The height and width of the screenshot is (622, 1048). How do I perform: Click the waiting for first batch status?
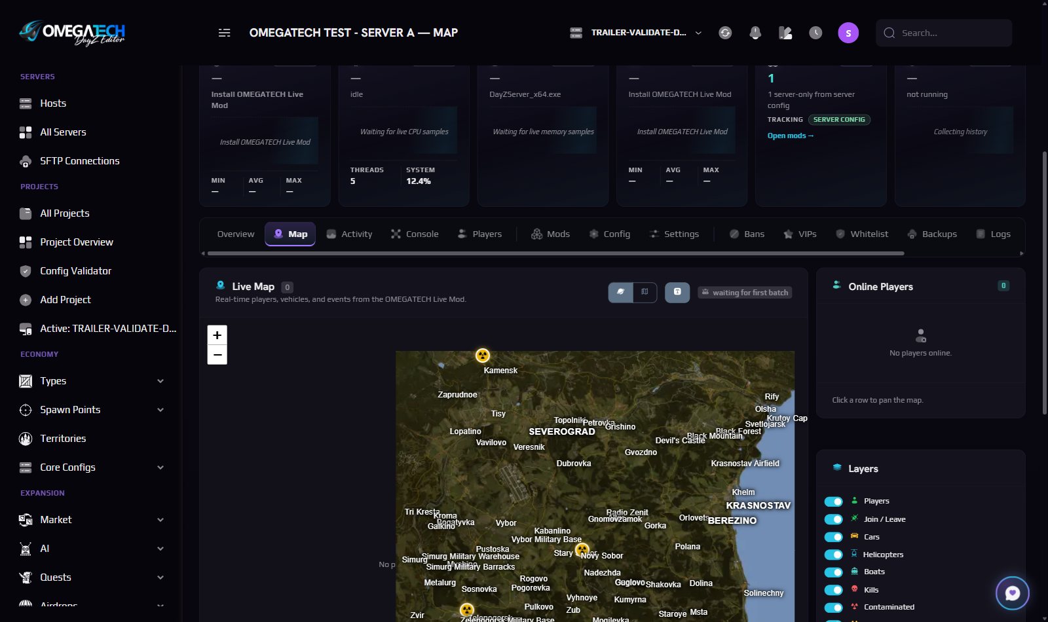(745, 293)
